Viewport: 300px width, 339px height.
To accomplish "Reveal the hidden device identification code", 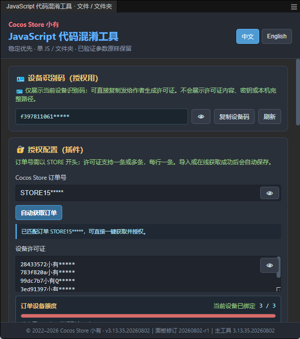I will 201,116.
